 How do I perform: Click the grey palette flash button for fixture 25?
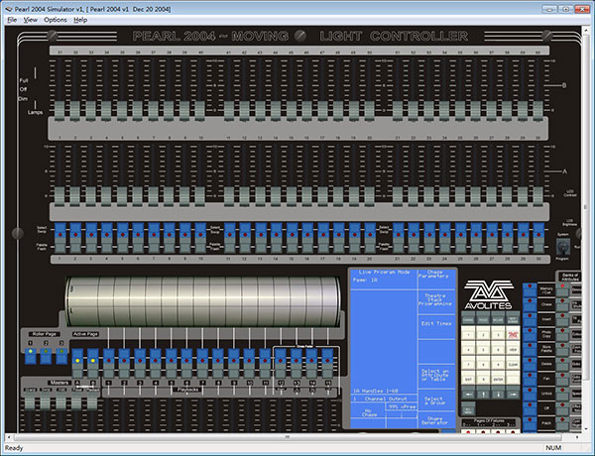click(461, 246)
